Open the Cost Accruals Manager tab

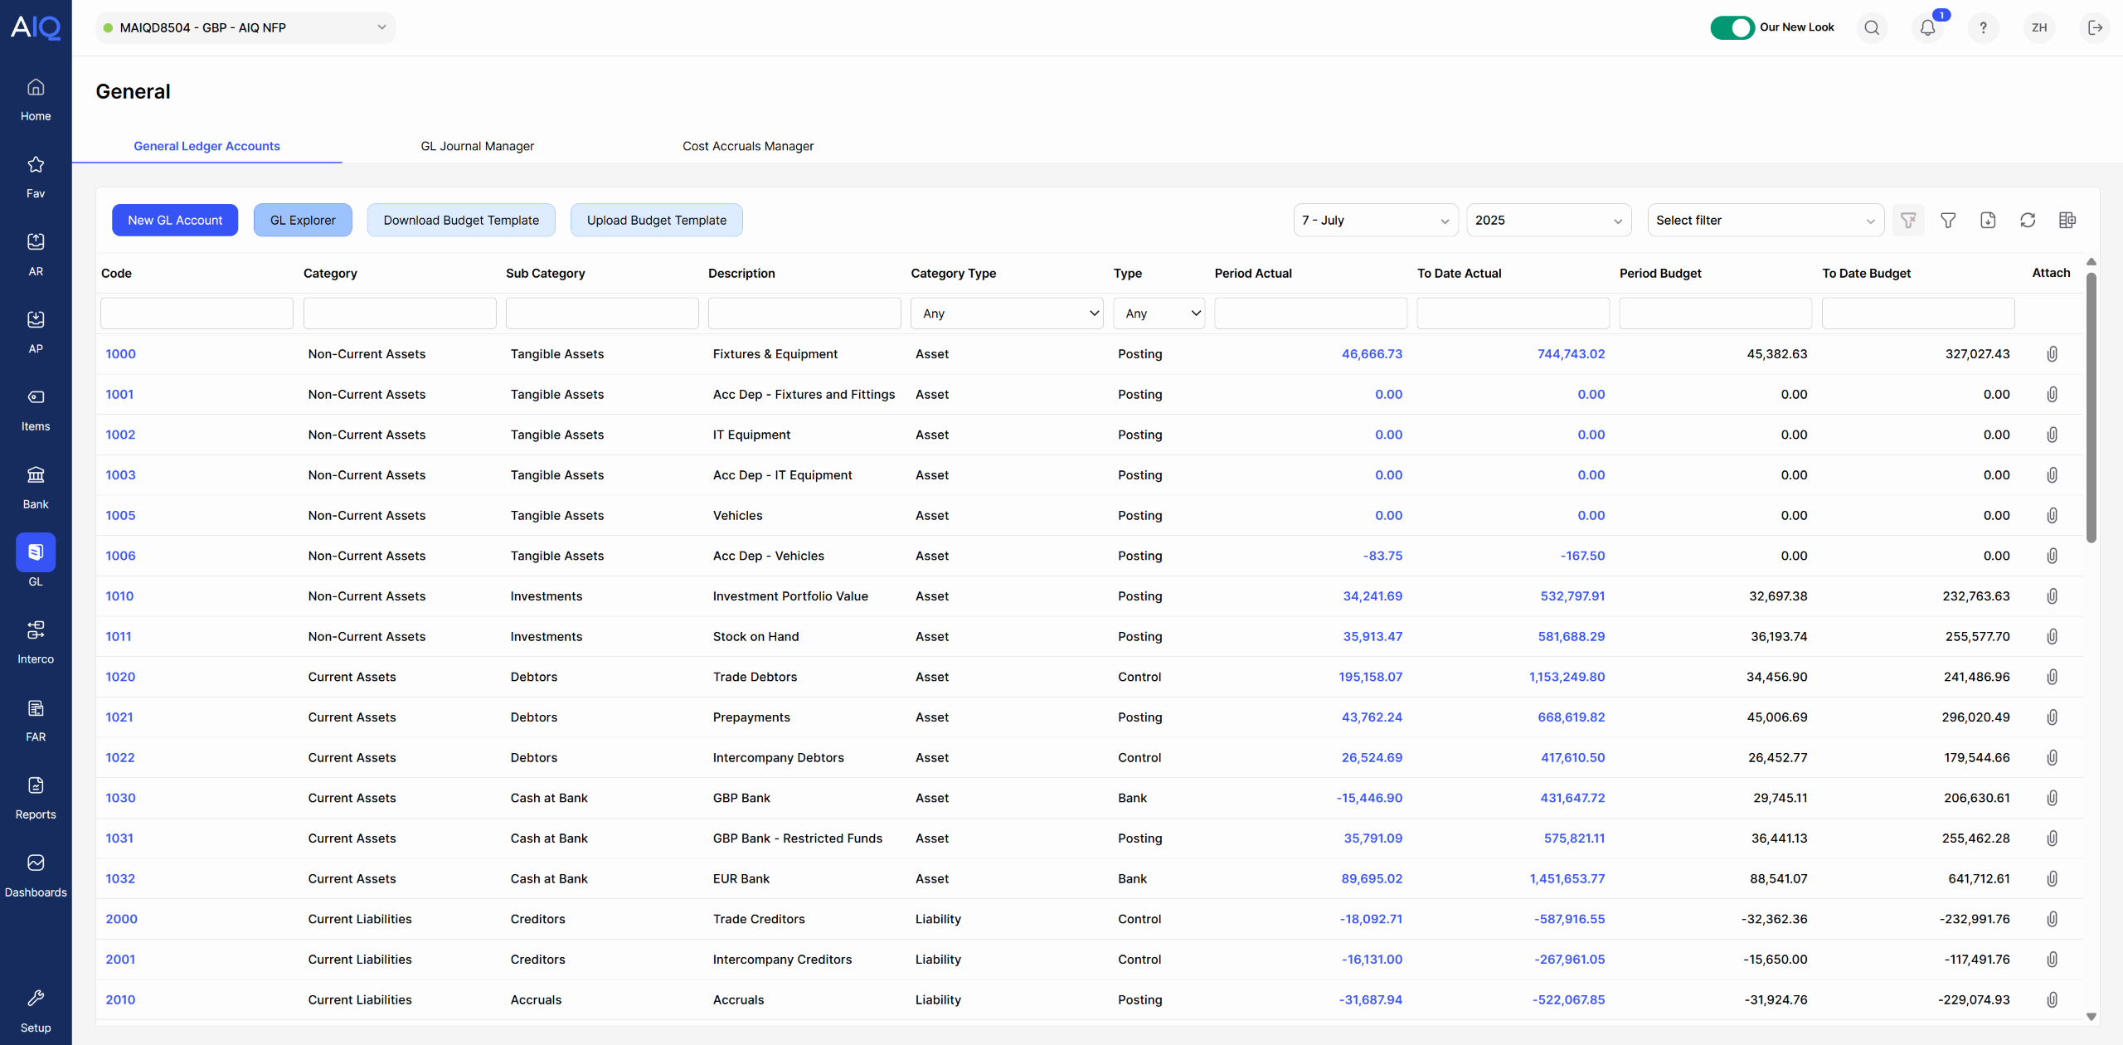pyautogui.click(x=747, y=146)
